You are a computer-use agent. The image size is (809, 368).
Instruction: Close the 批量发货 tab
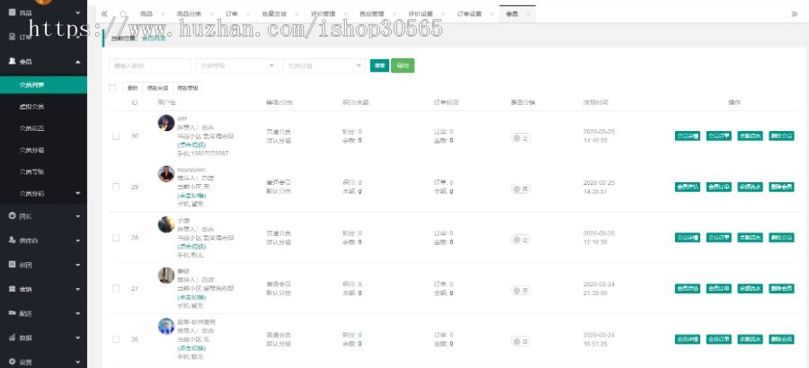pyautogui.click(x=298, y=14)
